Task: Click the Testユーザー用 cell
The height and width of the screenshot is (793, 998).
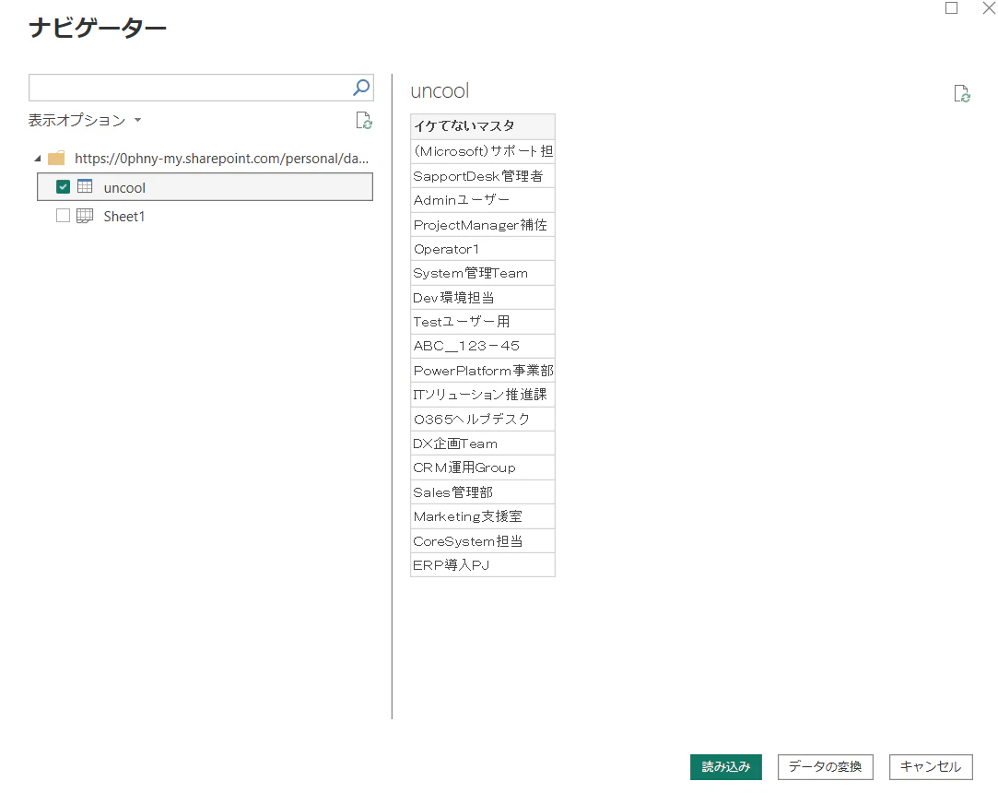Action: point(483,322)
